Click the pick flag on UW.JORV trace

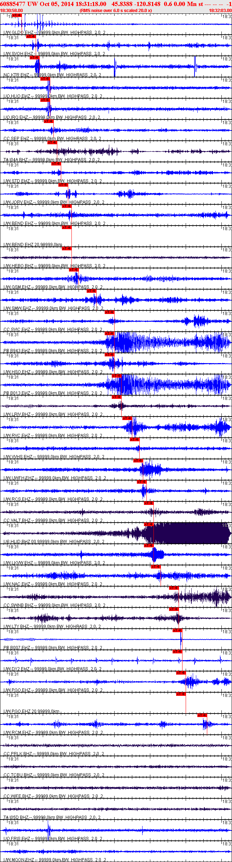[x=63, y=185]
